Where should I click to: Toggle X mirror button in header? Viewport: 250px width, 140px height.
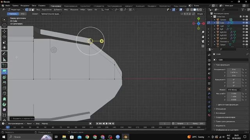click(x=185, y=14)
